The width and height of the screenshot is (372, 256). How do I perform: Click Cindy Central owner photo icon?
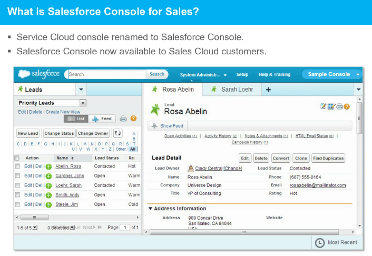tap(191, 169)
